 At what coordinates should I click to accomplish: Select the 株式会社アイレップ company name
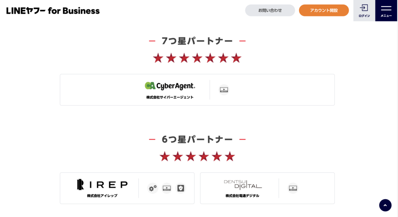(102, 196)
